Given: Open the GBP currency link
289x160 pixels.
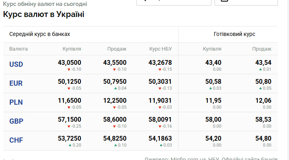Looking at the screenshot, I should point(16,121).
